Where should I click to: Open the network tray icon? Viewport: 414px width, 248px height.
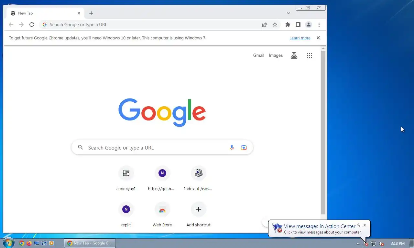pyautogui.click(x=374, y=243)
